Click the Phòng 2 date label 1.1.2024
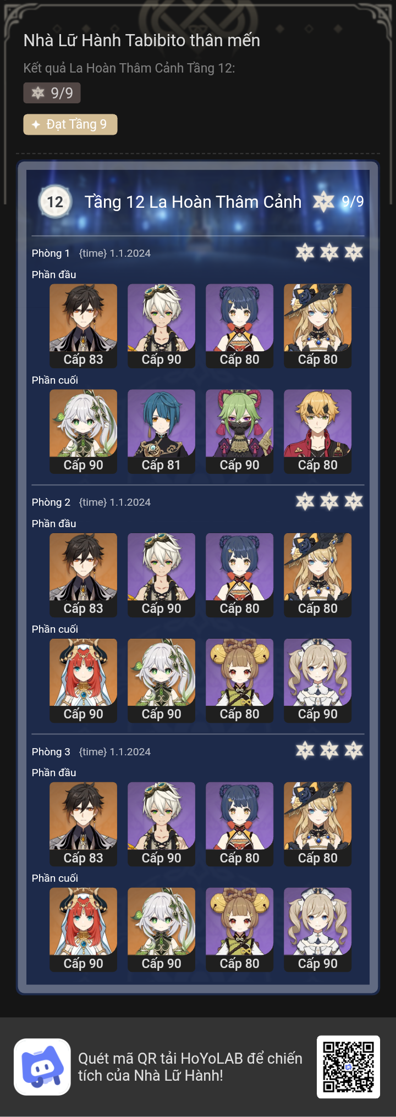Image resolution: width=396 pixels, height=1117 pixels. [130, 502]
